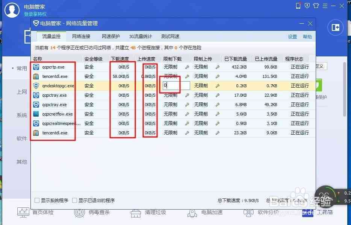The image size is (351, 225).
Task: Click the qmdesktopgc.exe shield icon
Action: [36, 86]
